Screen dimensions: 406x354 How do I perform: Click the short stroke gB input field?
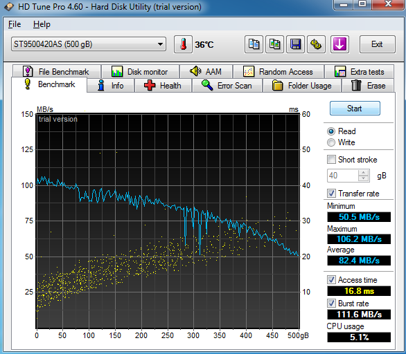tap(343, 176)
